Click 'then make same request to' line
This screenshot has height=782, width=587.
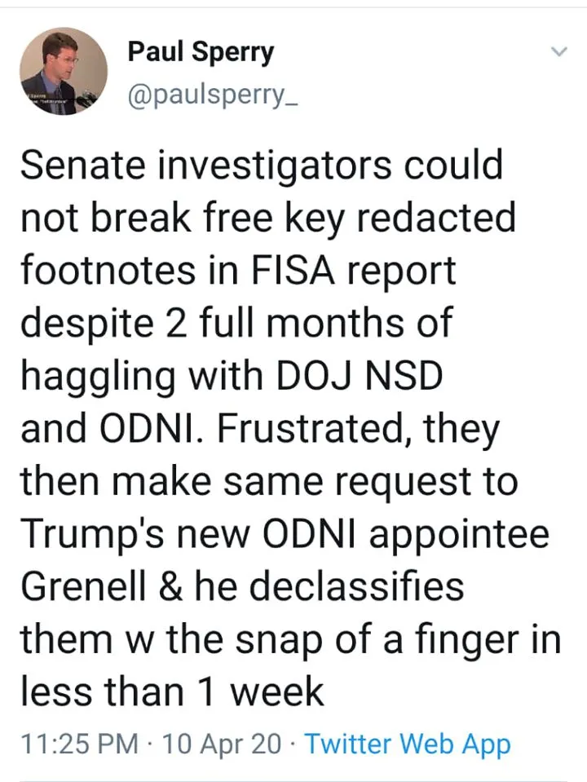(269, 481)
